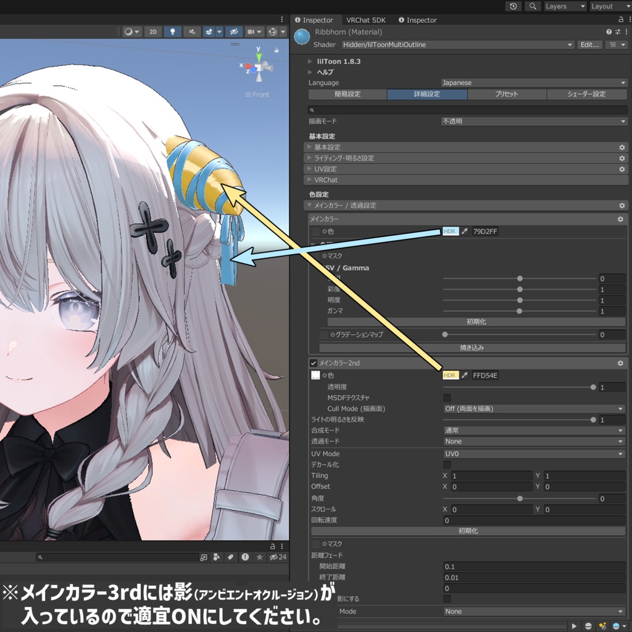Image resolution: width=632 pixels, height=632 pixels.
Task: Select the プリセット tab
Action: pos(507,94)
